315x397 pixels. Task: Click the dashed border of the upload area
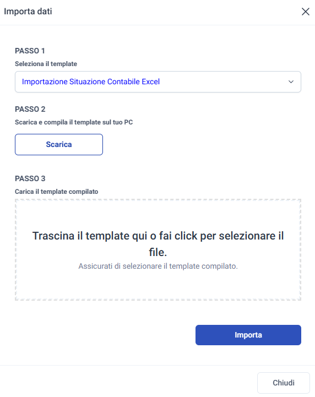point(157,200)
